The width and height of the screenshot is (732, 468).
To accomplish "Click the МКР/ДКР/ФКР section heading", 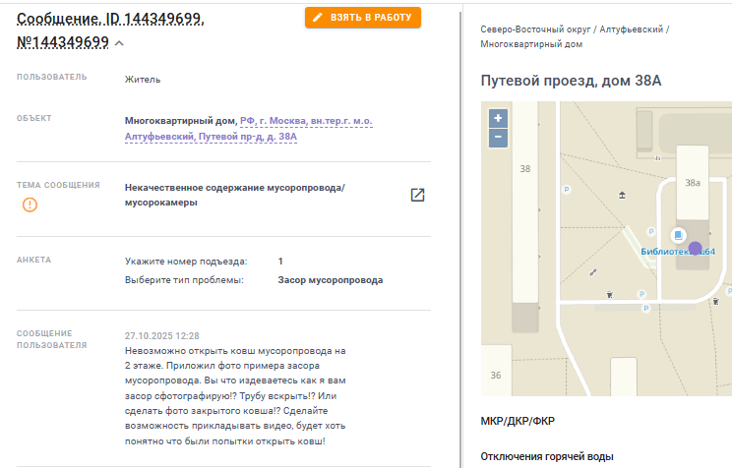I will coord(518,421).
